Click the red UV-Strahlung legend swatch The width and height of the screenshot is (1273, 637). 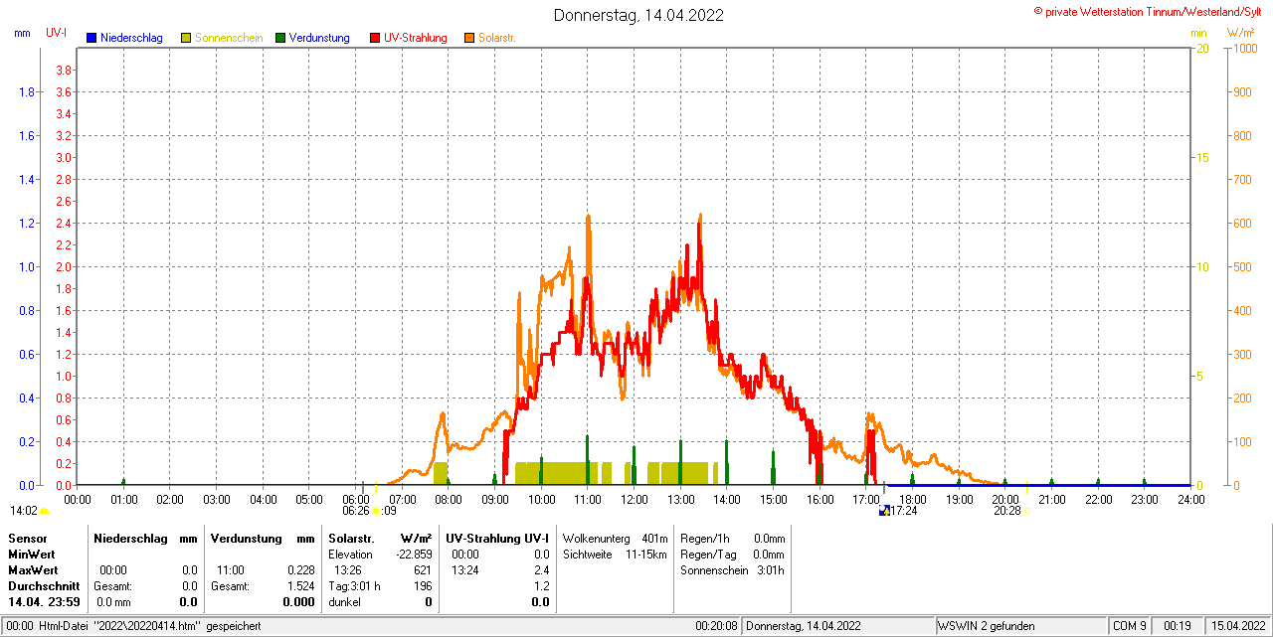[x=375, y=38]
